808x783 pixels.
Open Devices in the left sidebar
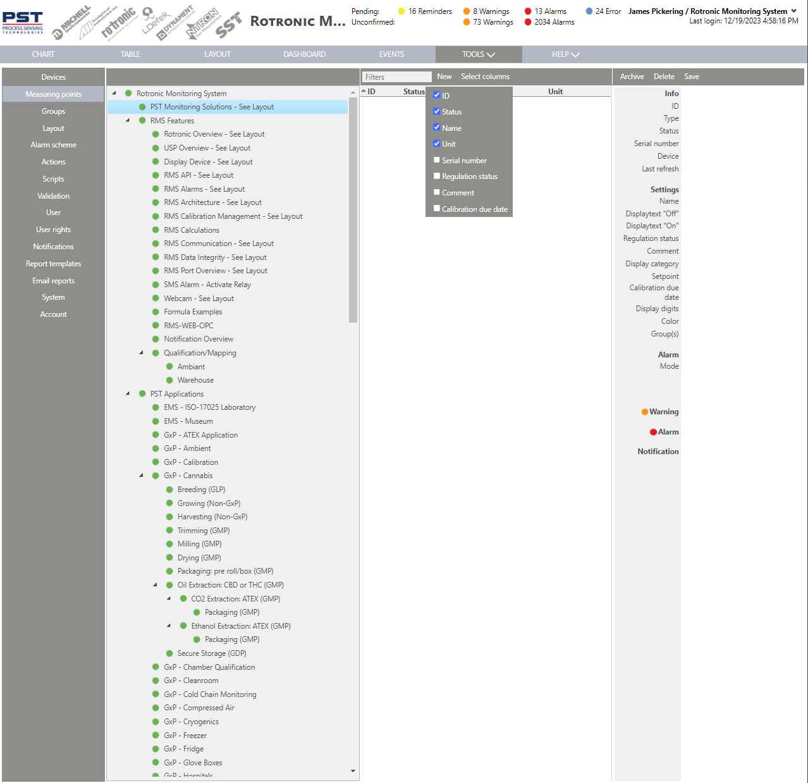(x=53, y=77)
